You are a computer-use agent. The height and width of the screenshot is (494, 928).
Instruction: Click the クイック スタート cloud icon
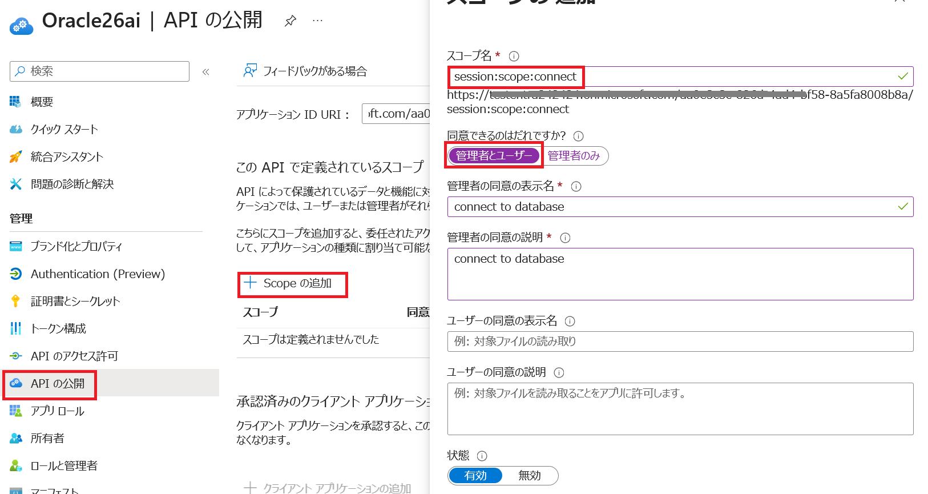pos(15,129)
